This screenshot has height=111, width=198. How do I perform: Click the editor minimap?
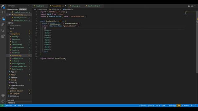[190, 13]
